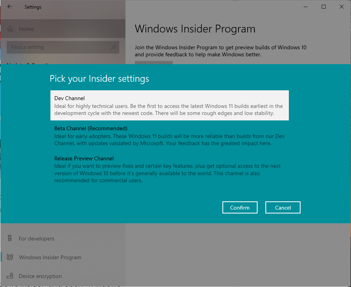Choose Beta Channel (Recommended)
This screenshot has width=351, height=287.
(x=169, y=136)
